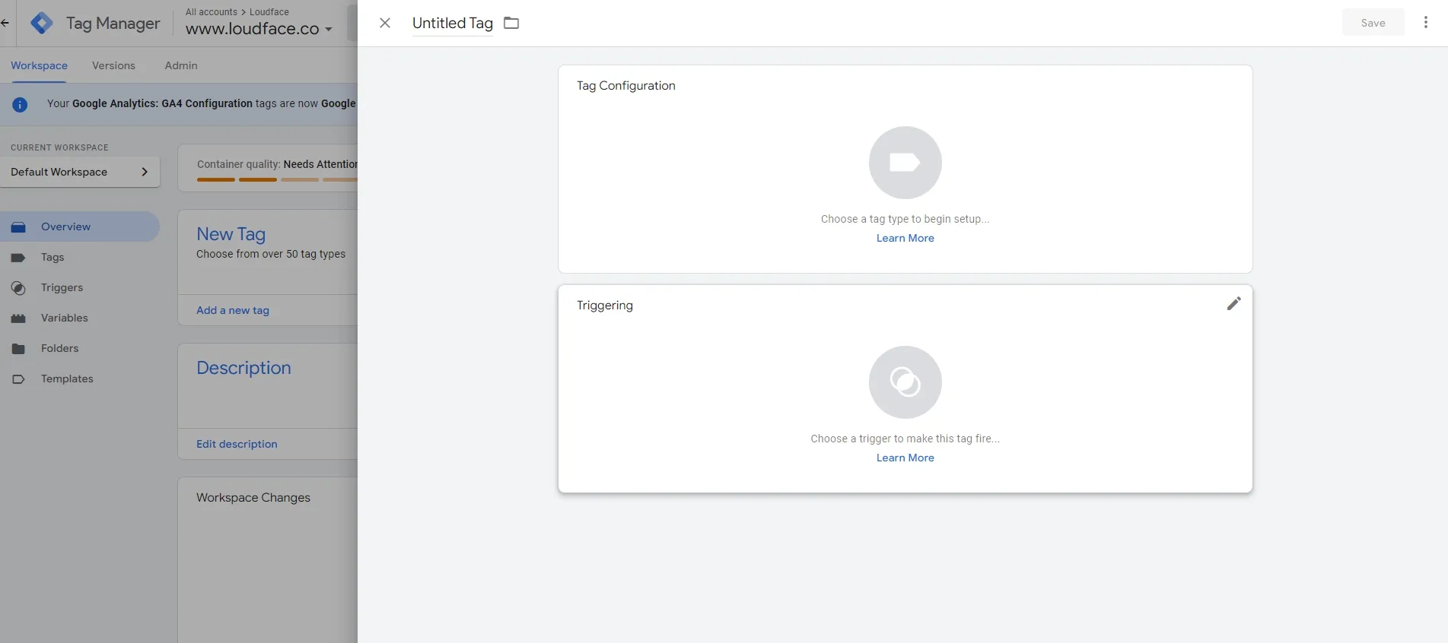The width and height of the screenshot is (1448, 643).
Task: Click Add a new tag link
Action: click(233, 310)
